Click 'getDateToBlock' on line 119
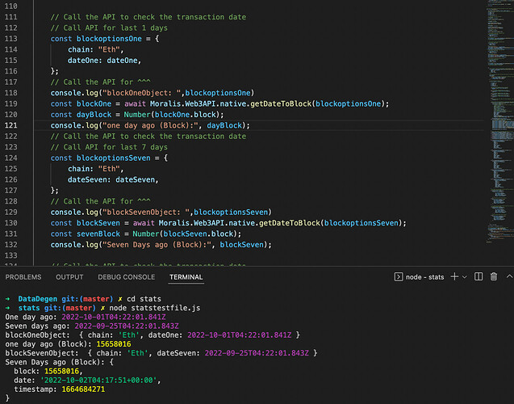The width and height of the screenshot is (514, 404). click(x=281, y=103)
